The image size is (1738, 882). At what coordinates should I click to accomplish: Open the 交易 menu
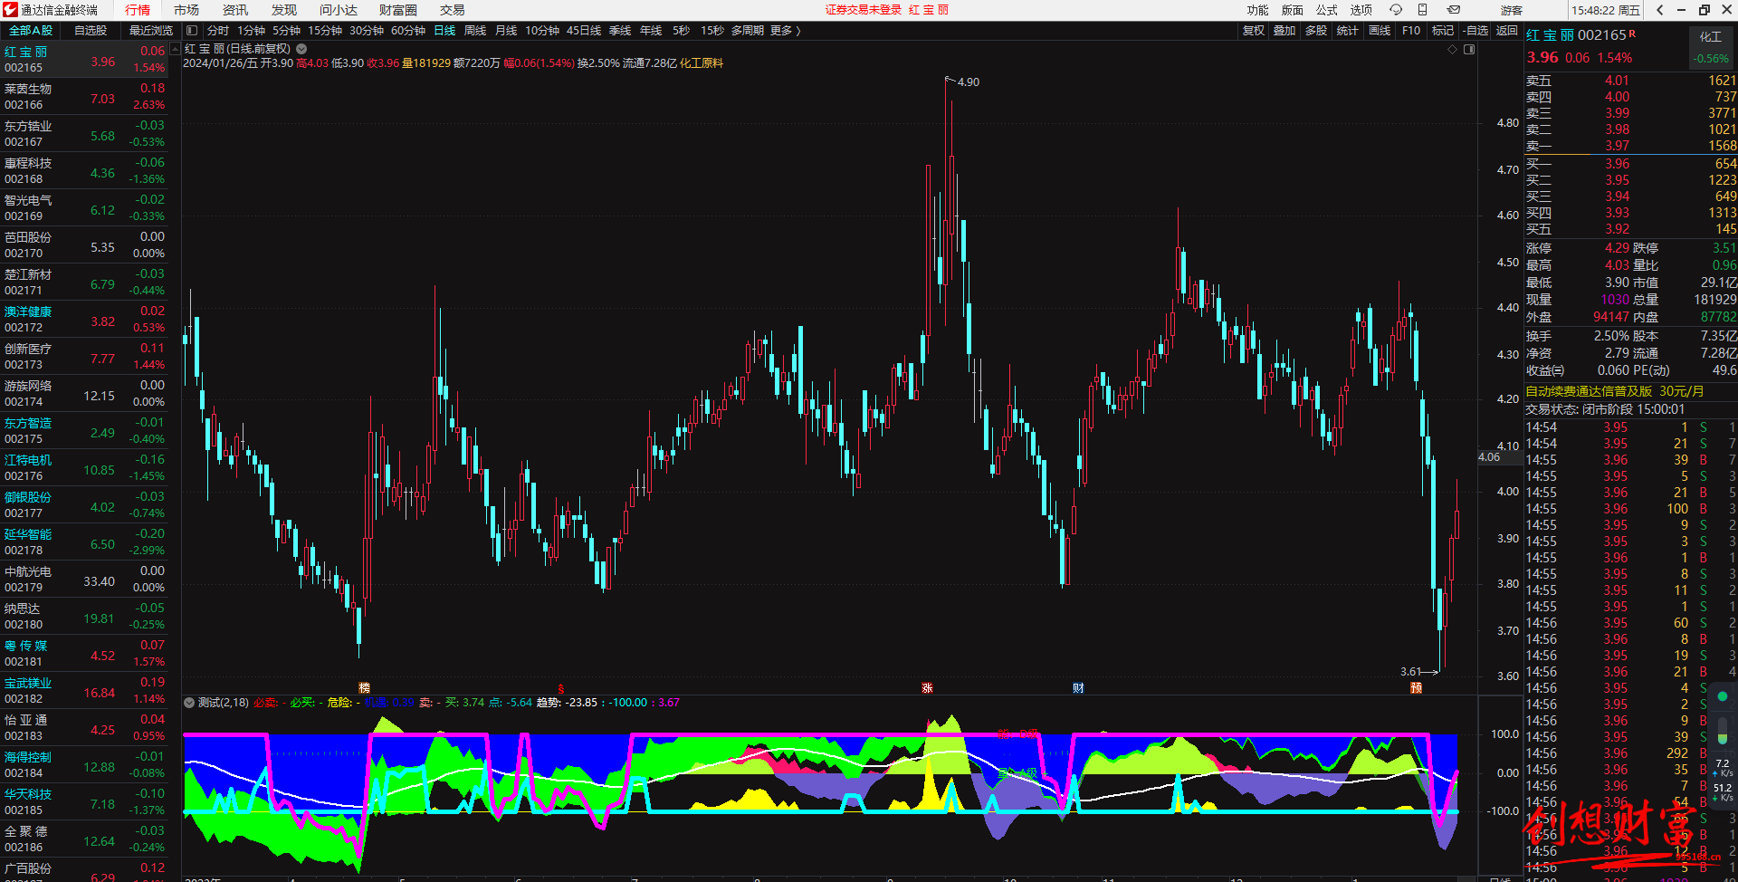[453, 10]
